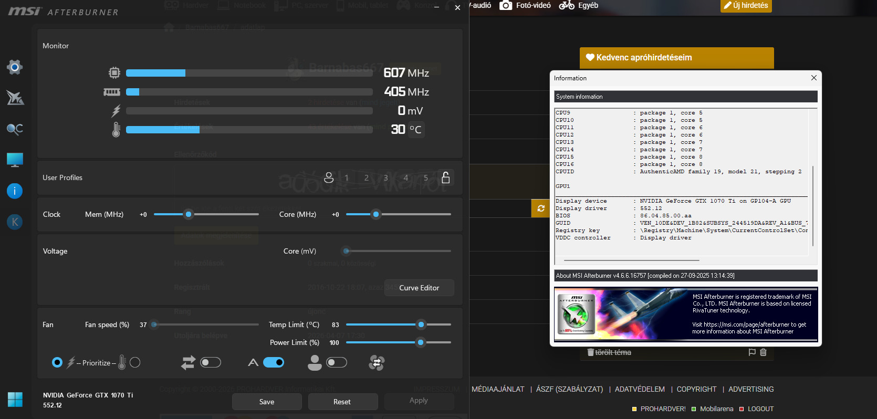
Task: Click the Core (MHz) offset value +0
Action: click(x=336, y=214)
